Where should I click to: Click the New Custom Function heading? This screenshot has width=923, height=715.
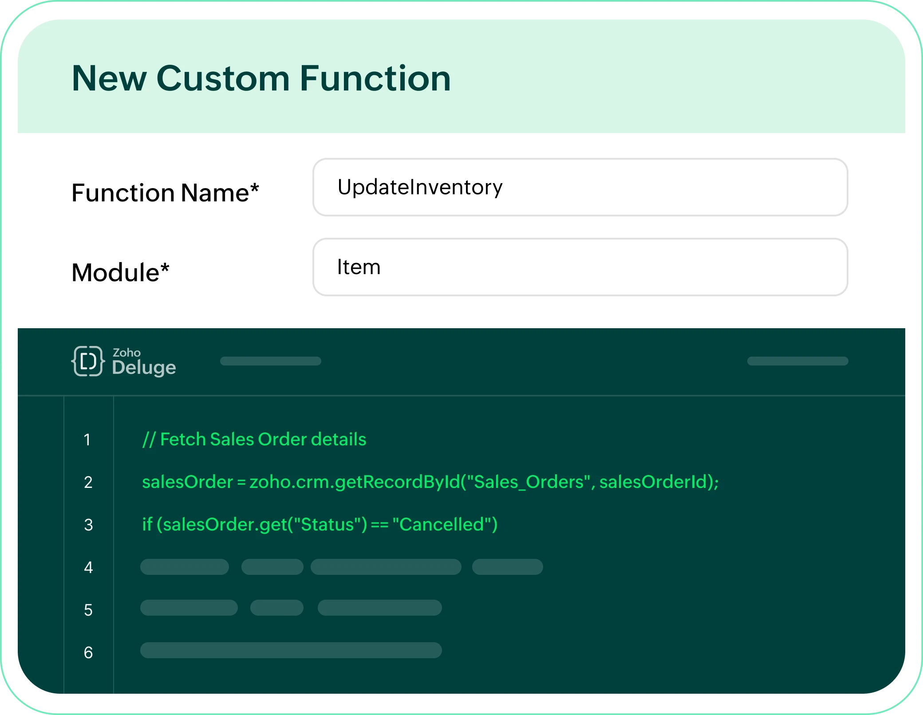tap(261, 79)
